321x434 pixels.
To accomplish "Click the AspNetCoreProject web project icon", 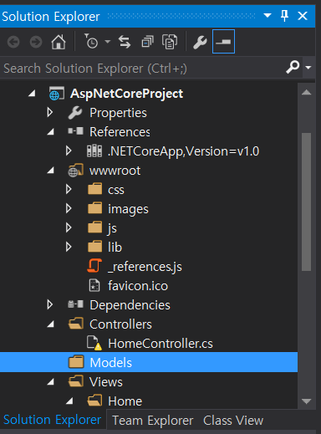I will point(56,94).
